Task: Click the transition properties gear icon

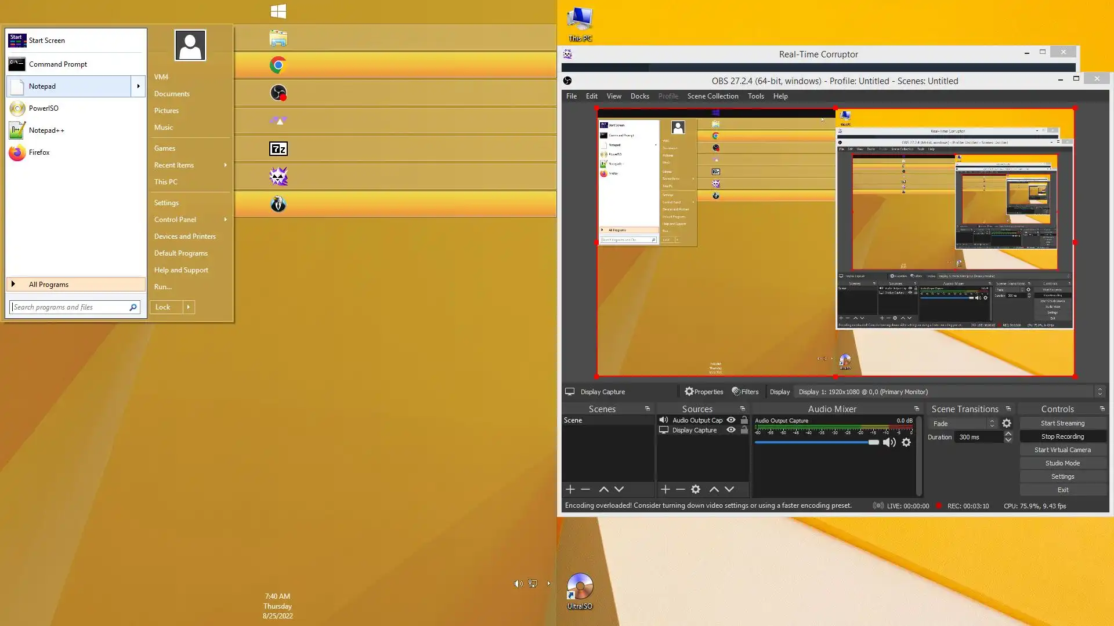Action: [x=1007, y=424]
